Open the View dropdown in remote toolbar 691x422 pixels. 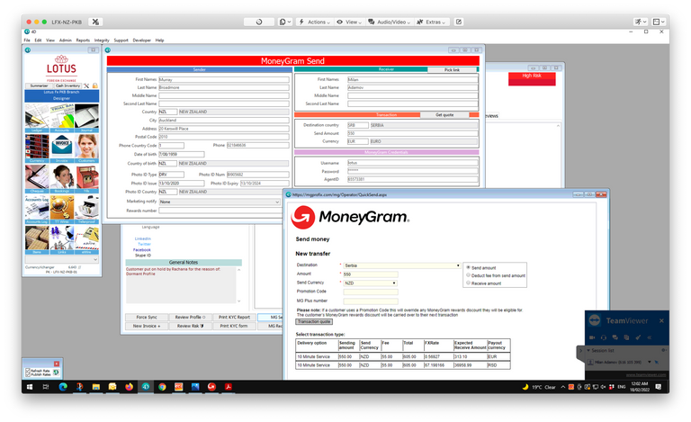coord(349,22)
